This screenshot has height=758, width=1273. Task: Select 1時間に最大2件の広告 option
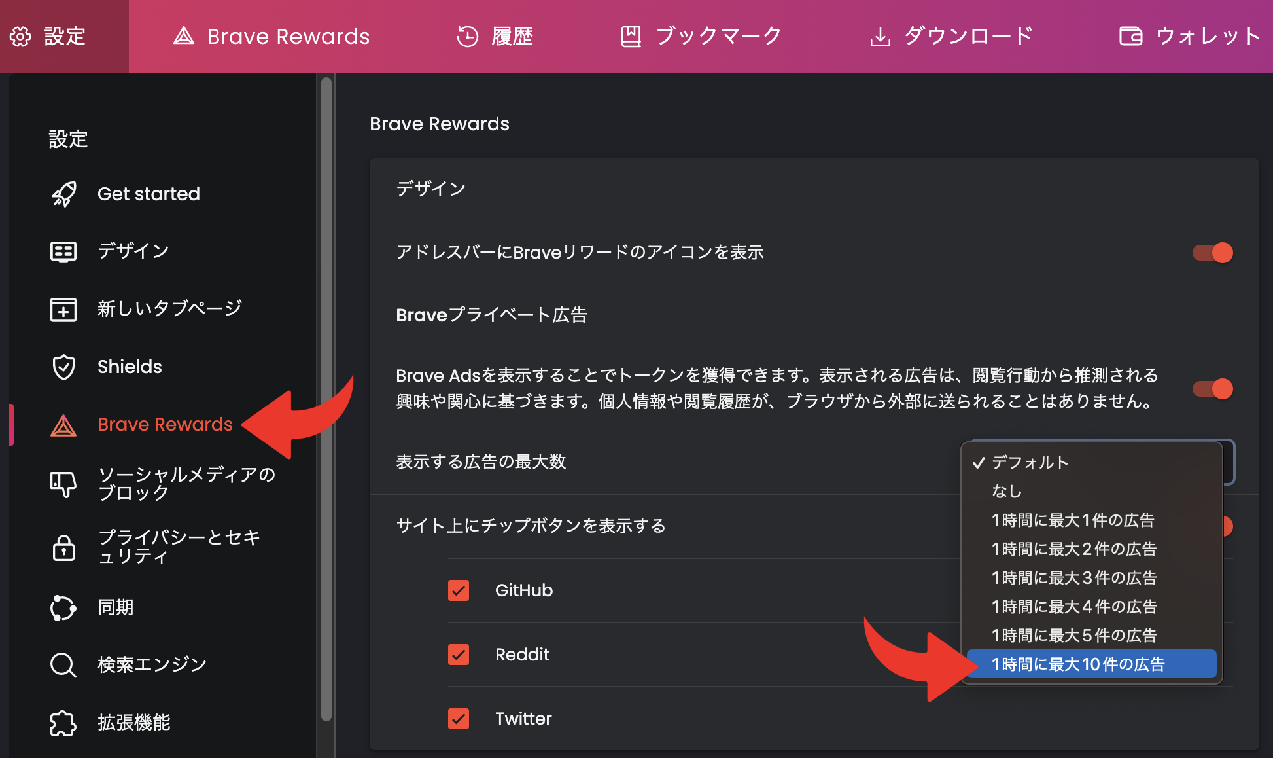click(x=1091, y=549)
